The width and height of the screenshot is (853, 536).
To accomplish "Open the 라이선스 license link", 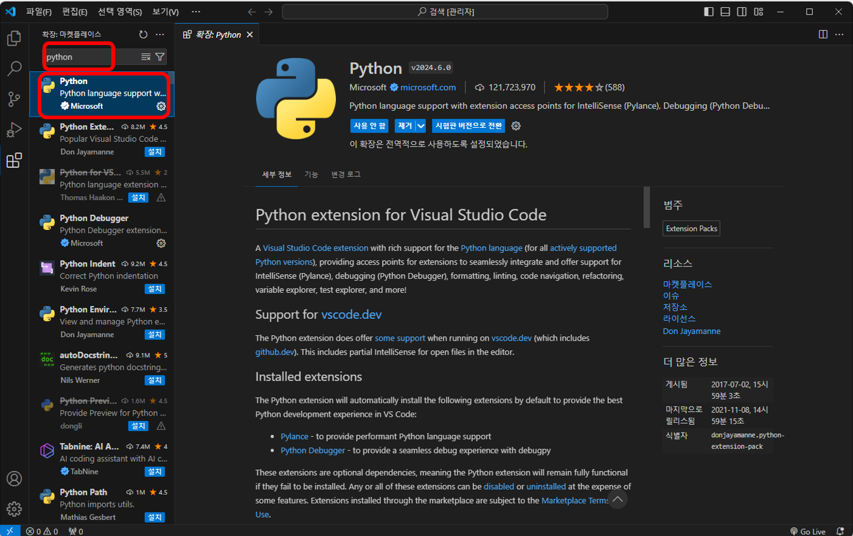I will (x=679, y=319).
